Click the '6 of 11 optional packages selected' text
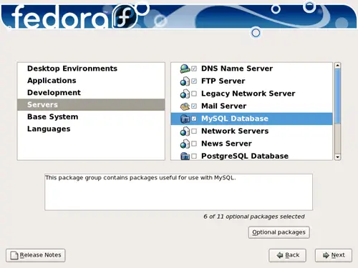 point(254,217)
